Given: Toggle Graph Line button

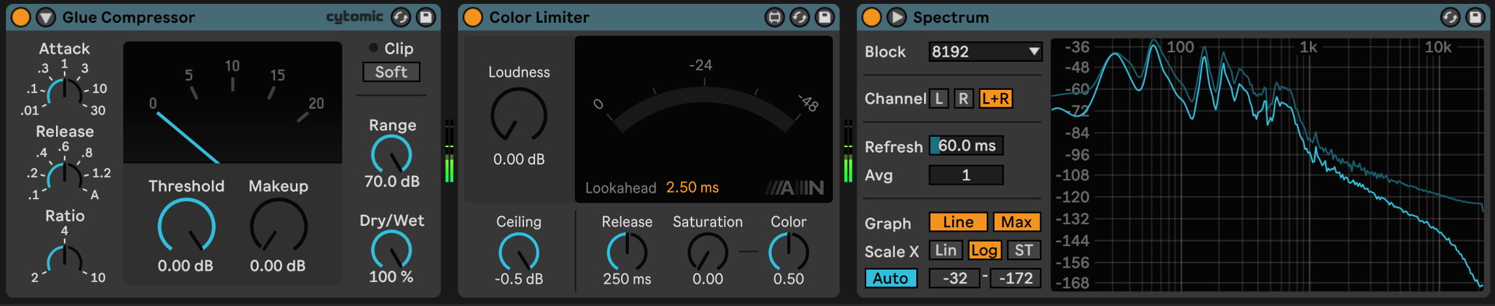Looking at the screenshot, I should [x=958, y=222].
